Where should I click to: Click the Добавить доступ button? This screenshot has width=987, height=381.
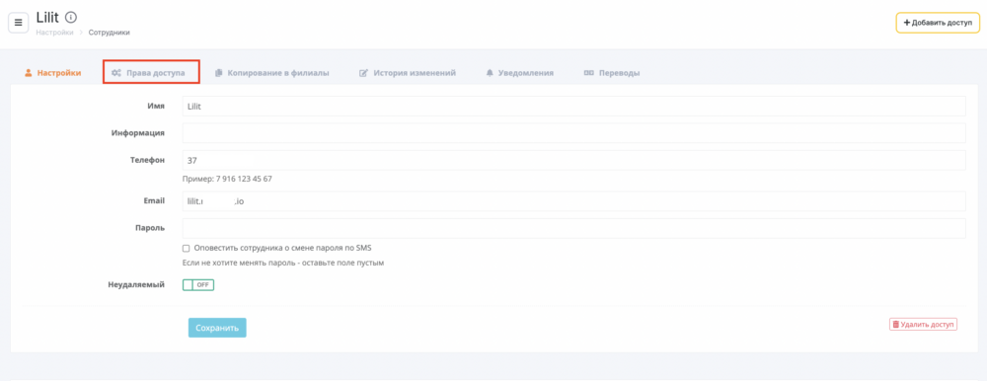coord(938,23)
